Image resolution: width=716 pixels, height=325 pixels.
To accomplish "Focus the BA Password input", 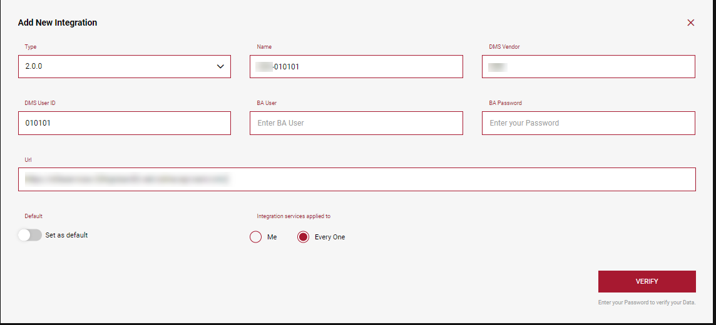I will click(x=588, y=123).
